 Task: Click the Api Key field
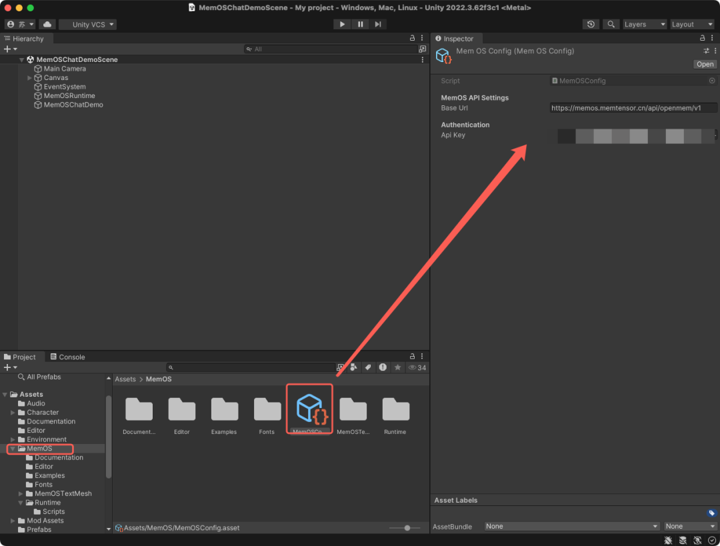coord(633,135)
